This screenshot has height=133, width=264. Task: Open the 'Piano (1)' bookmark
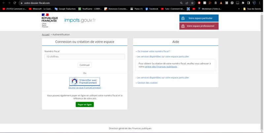(x=137, y=9)
